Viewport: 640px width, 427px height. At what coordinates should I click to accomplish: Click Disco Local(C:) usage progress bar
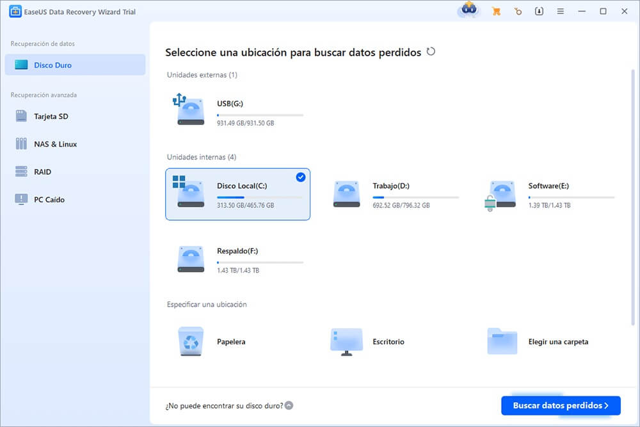[x=260, y=198]
